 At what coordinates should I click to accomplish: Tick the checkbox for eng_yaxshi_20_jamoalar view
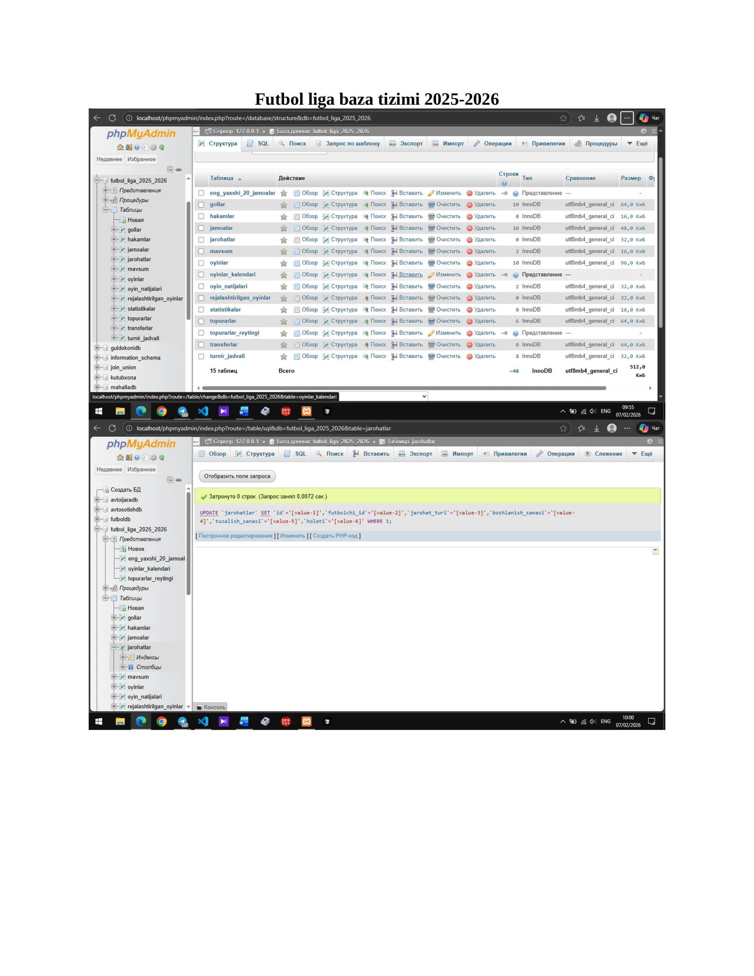click(201, 193)
